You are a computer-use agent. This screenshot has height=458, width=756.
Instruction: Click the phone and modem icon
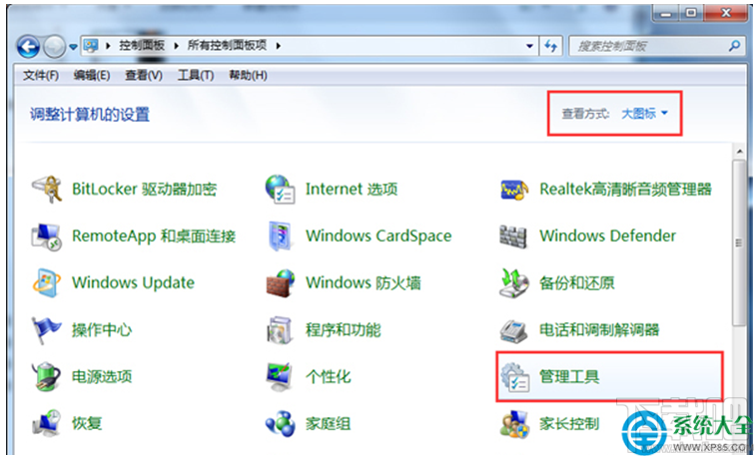[x=513, y=330]
